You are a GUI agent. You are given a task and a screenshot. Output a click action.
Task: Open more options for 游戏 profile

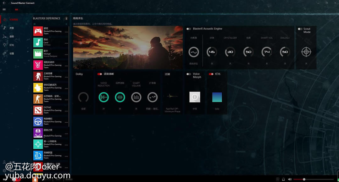tap(66, 32)
